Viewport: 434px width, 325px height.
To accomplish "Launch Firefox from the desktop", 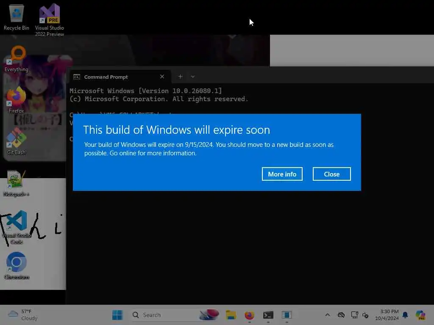I will coord(17,100).
